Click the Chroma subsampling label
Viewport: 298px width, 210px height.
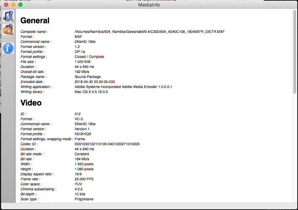(38, 189)
